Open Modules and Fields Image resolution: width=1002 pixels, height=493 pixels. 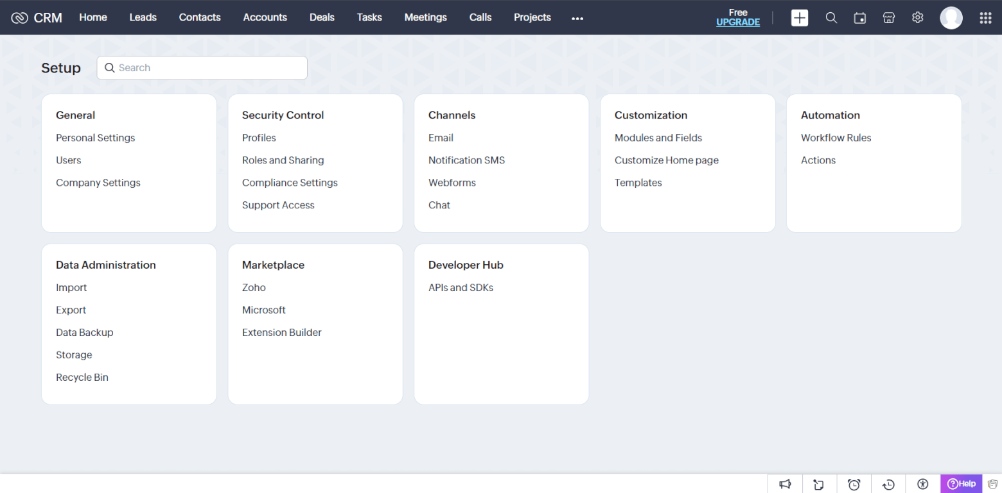click(x=658, y=138)
